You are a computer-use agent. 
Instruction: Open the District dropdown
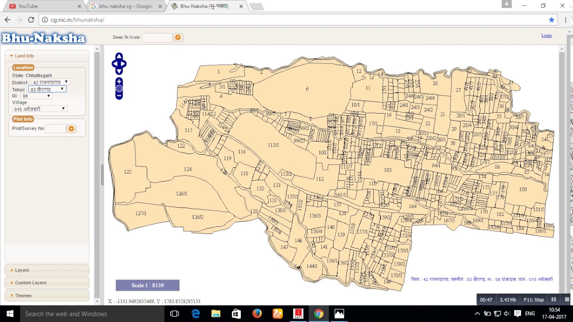point(50,82)
